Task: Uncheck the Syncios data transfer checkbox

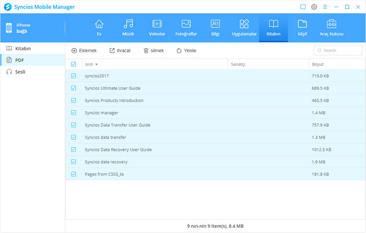Action: click(x=74, y=137)
